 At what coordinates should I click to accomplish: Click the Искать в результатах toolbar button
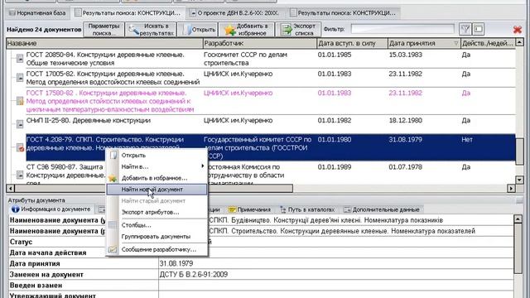pos(151,30)
